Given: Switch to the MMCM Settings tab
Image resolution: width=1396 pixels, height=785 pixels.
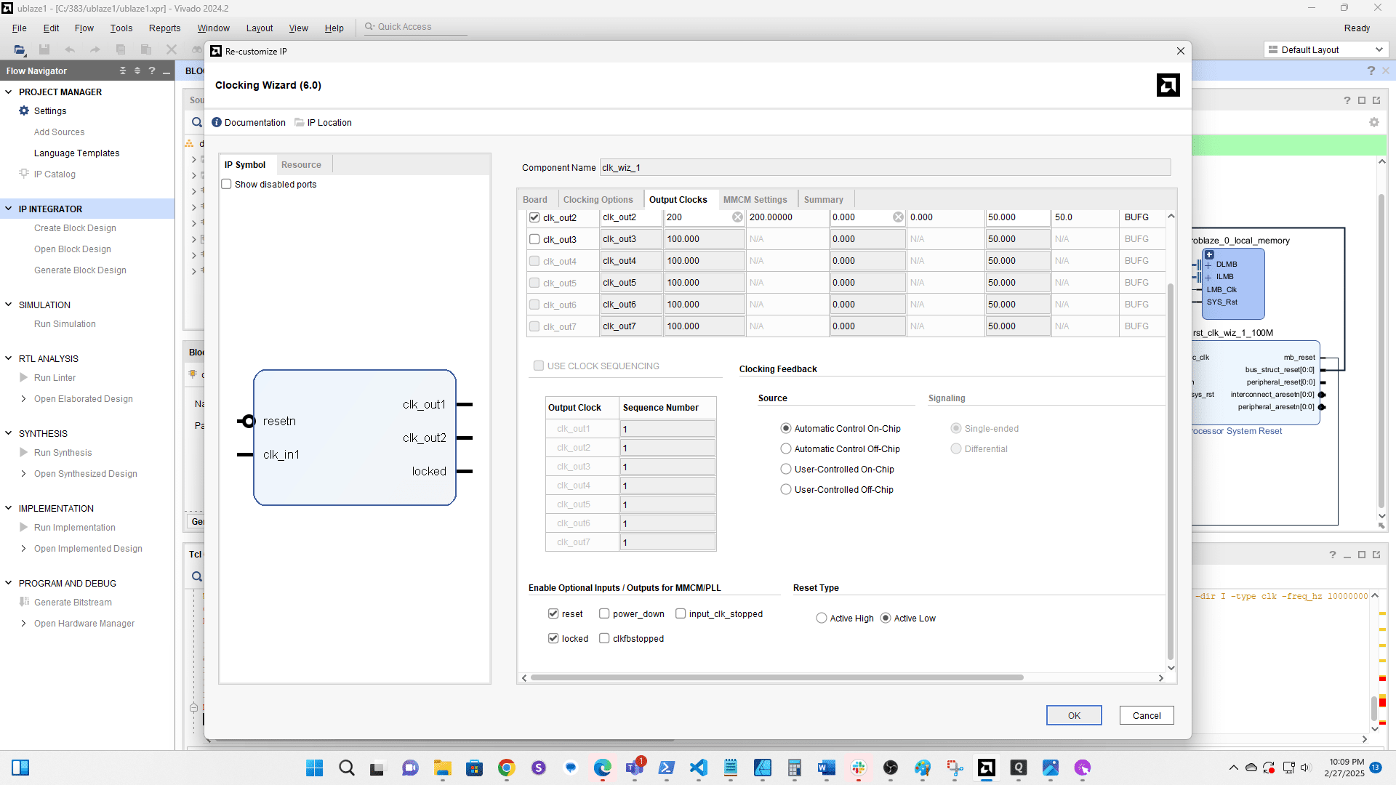Looking at the screenshot, I should [755, 200].
